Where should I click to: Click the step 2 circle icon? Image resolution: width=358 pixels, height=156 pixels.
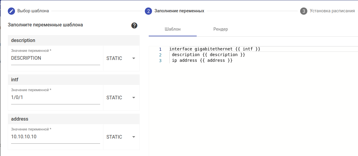click(x=148, y=11)
